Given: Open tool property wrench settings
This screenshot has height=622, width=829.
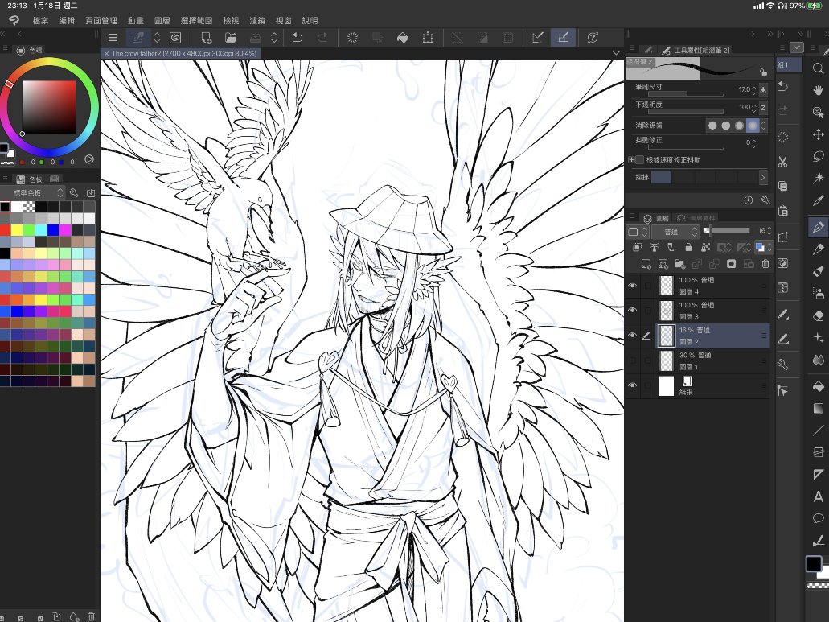Looking at the screenshot, I should (765, 200).
